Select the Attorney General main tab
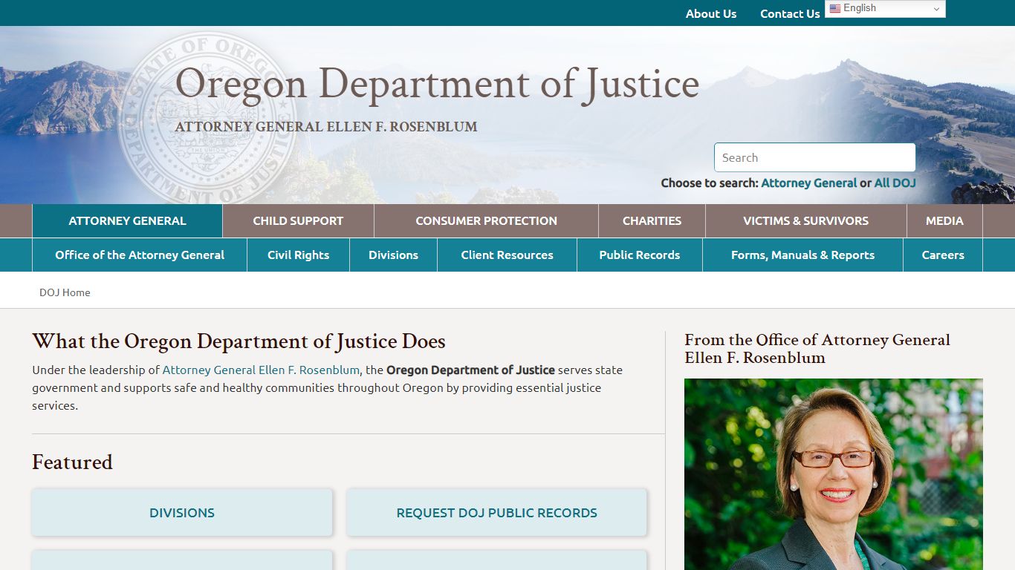This screenshot has height=570, width=1015. click(127, 220)
